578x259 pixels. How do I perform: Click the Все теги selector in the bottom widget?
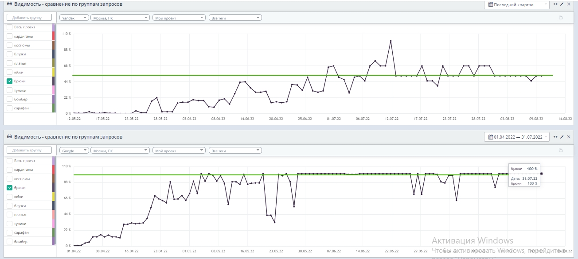pyautogui.click(x=235, y=151)
